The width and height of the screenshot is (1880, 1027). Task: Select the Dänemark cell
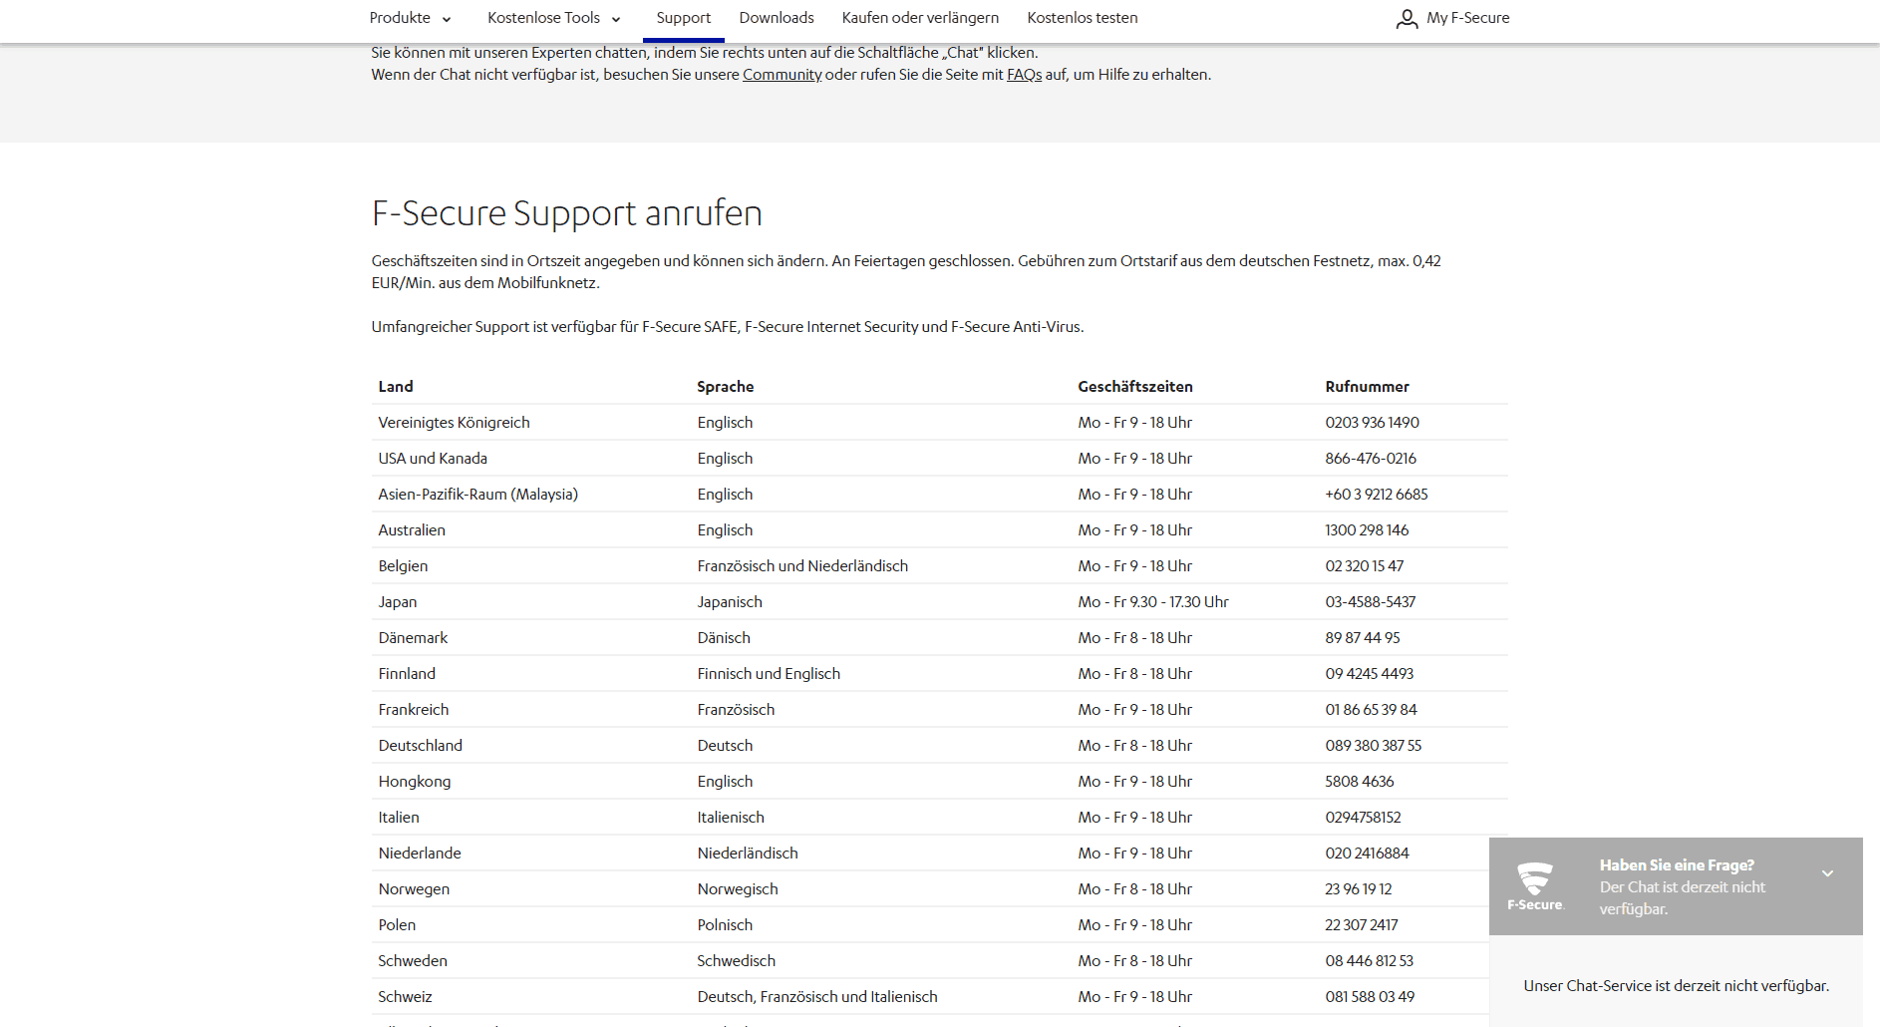[413, 638]
